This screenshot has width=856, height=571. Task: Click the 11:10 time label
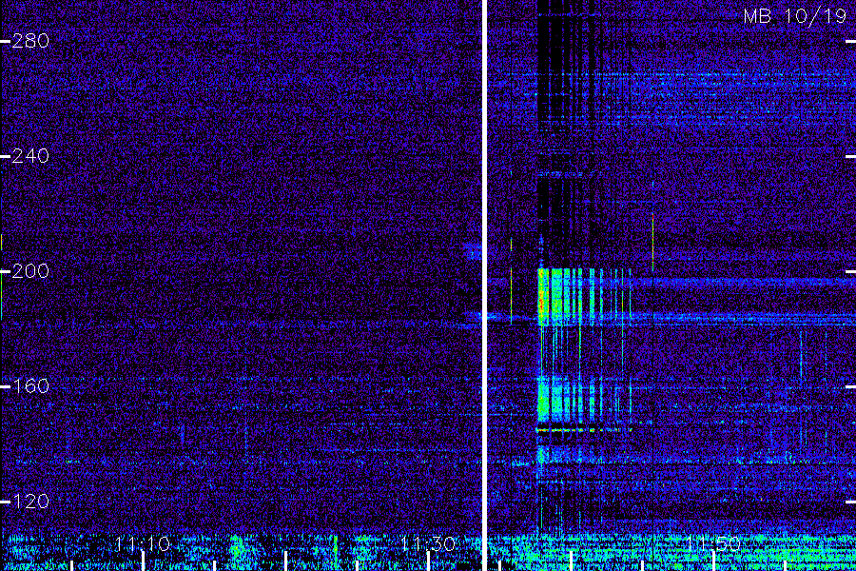tap(143, 543)
